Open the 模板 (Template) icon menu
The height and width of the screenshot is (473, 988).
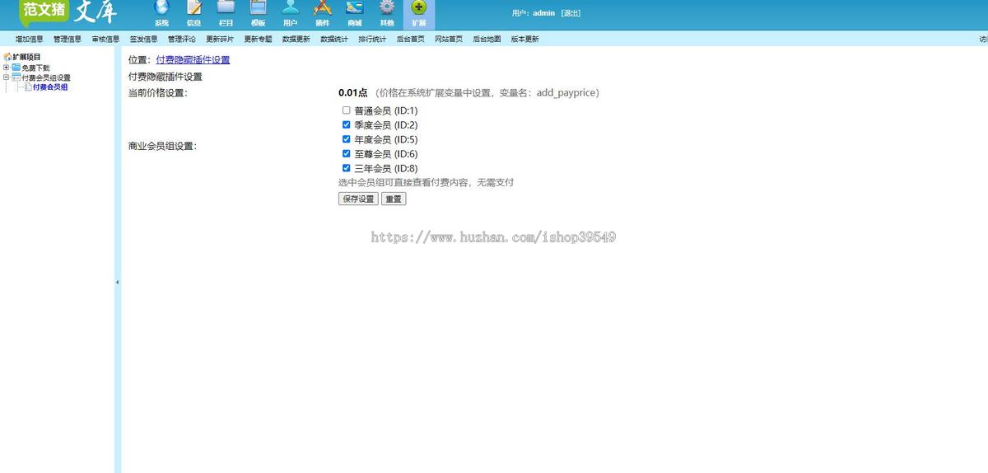259,12
